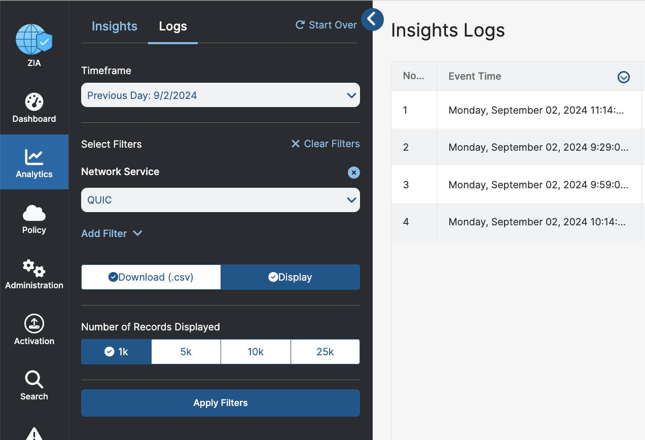This screenshot has width=645, height=440.
Task: Choose Download (.csv) output option
Action: point(151,277)
